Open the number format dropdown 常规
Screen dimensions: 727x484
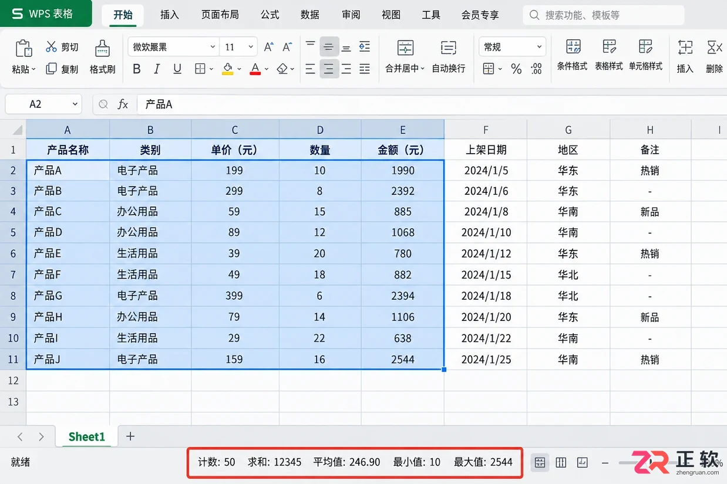[x=513, y=47]
